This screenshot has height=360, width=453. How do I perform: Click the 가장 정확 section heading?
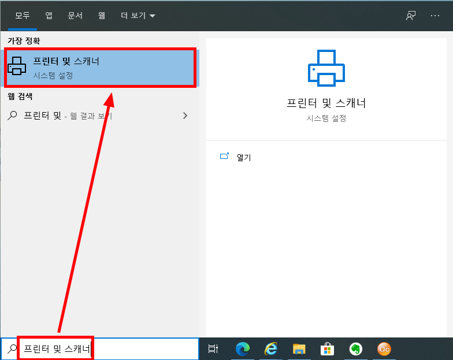click(x=24, y=40)
